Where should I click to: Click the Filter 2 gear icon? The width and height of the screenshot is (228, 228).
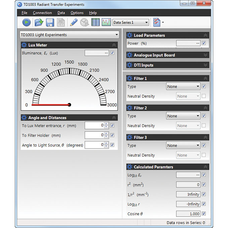point(129,108)
